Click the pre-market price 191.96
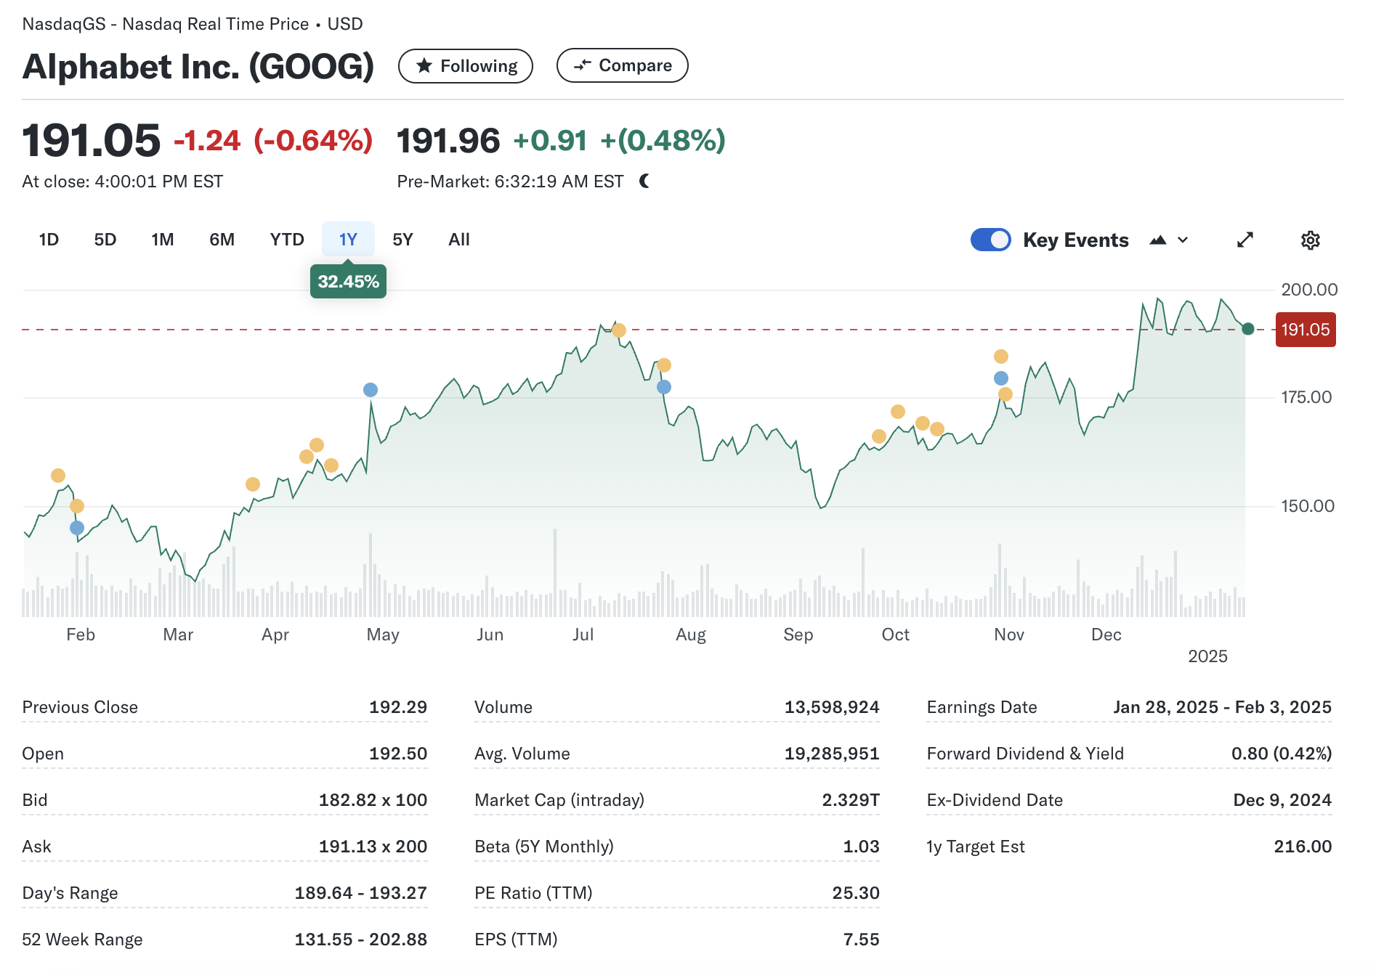This screenshot has height=970, width=1376. (x=448, y=141)
